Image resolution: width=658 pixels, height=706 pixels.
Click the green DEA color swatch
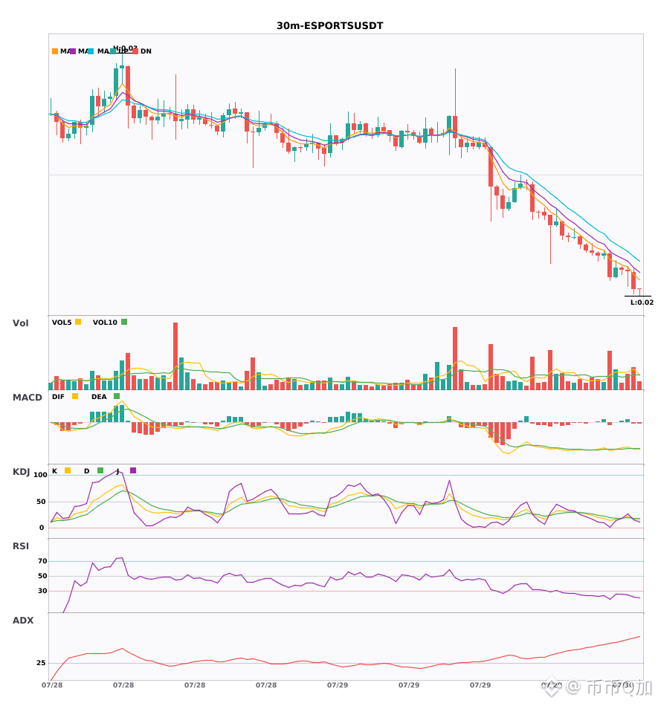point(117,396)
